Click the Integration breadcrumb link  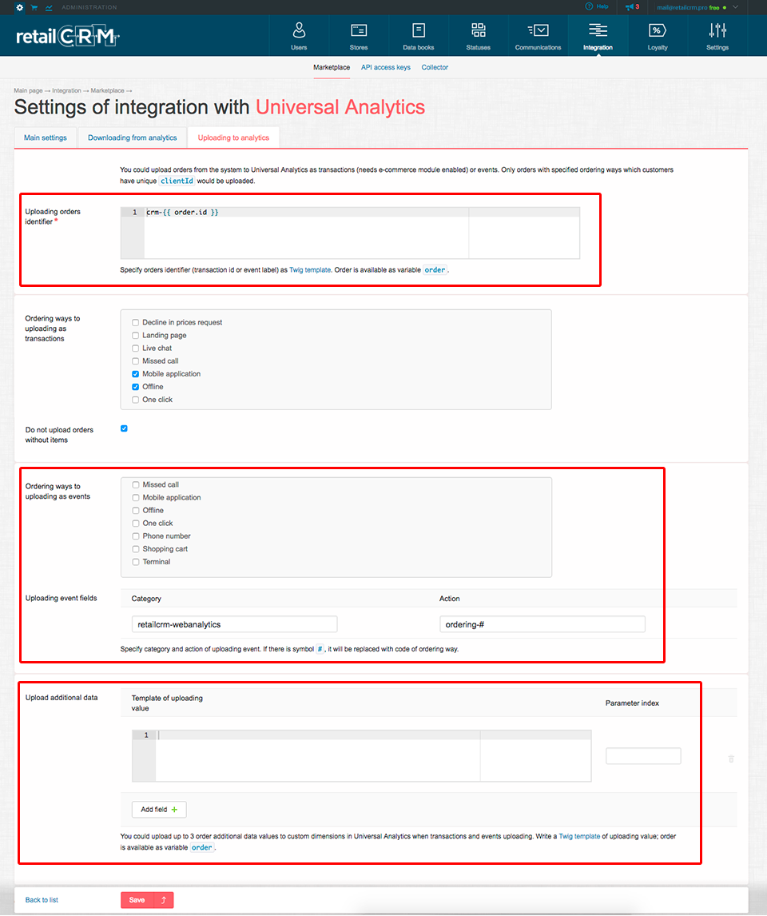tap(66, 90)
